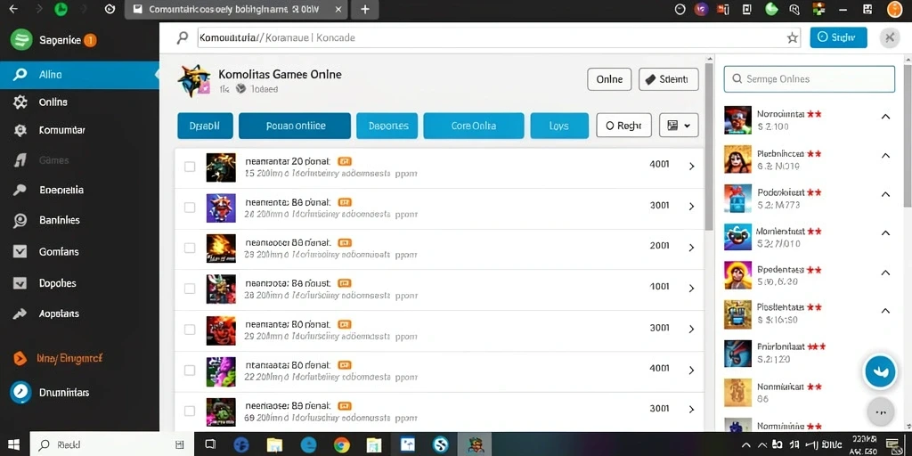Screen dimensions: 912x456
Task: Click the main list vertical scrollbar
Action: [708, 145]
